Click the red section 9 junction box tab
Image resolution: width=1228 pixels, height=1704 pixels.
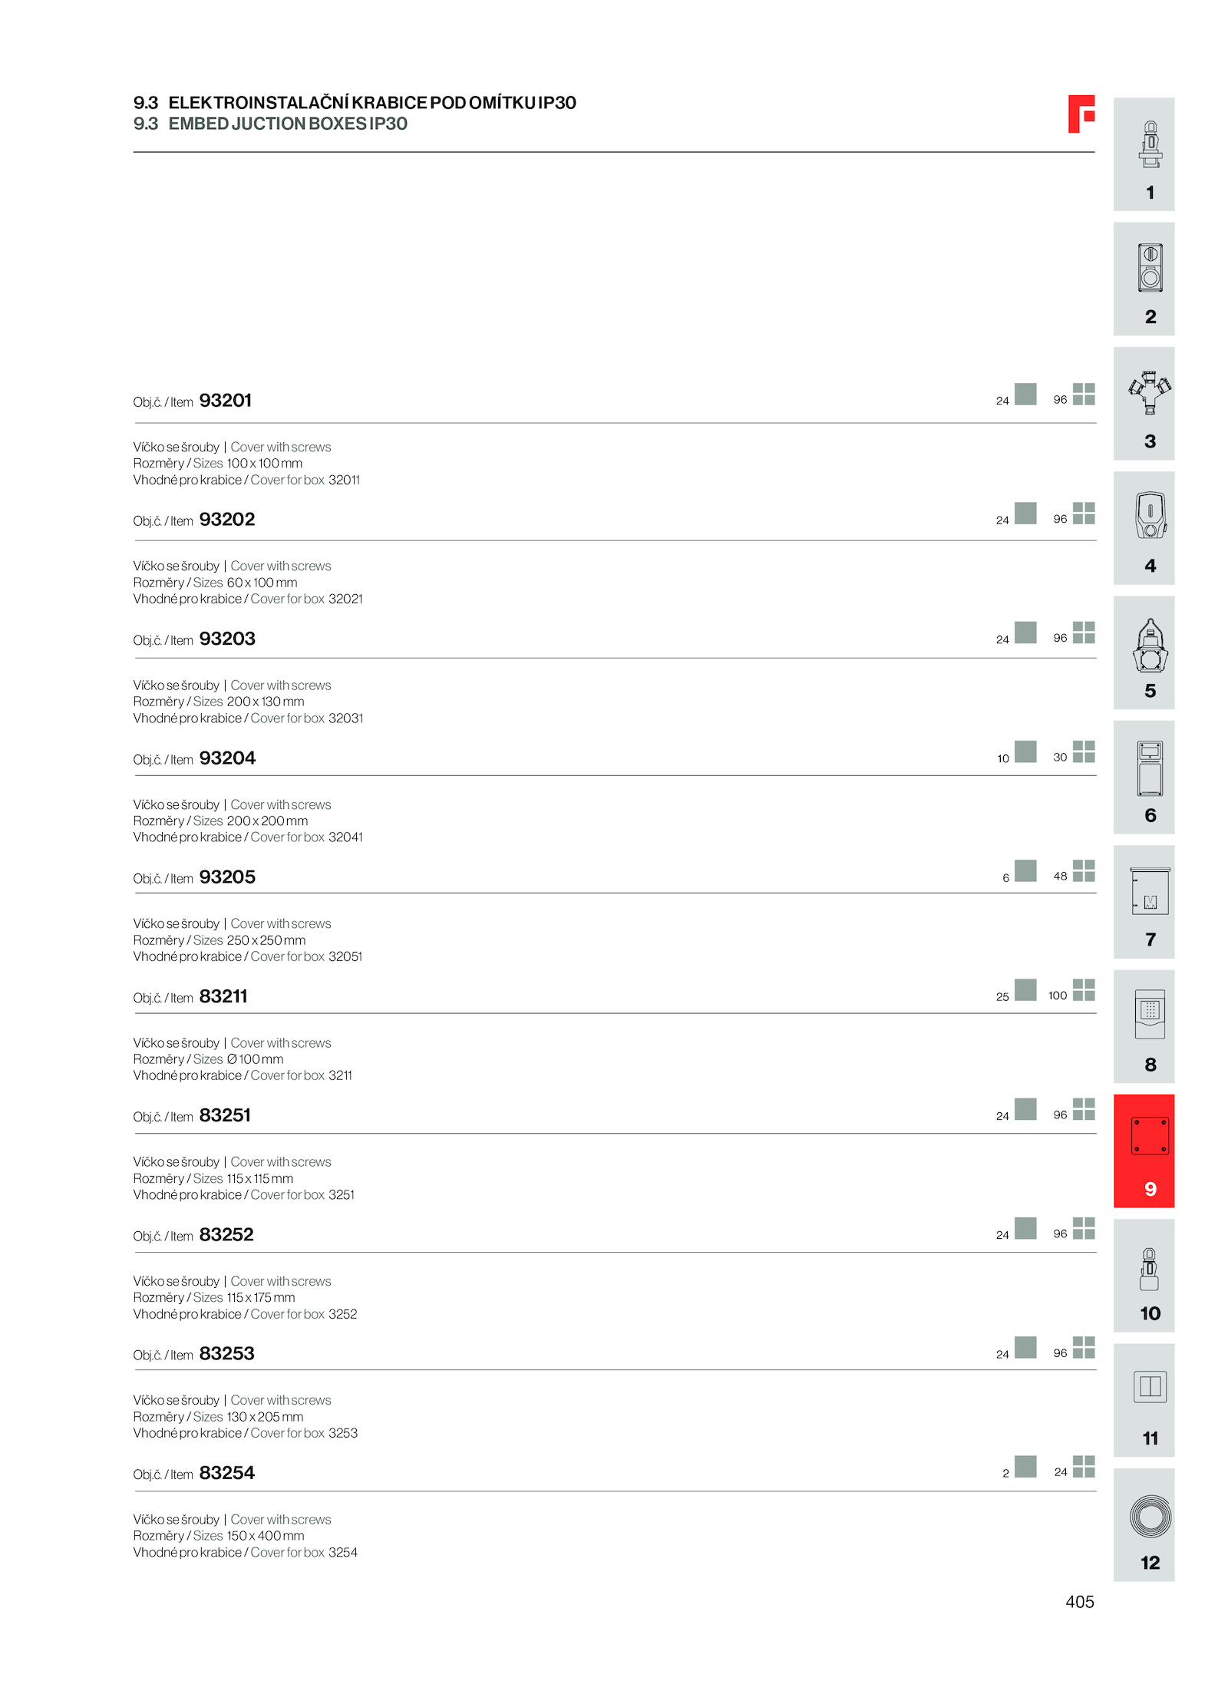(1144, 1151)
